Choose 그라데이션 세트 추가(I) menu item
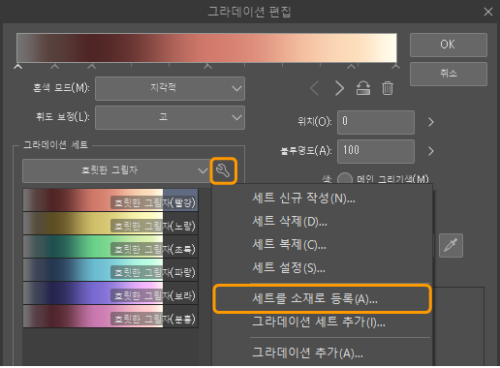Screen dimensions: 500x368 (322, 322)
